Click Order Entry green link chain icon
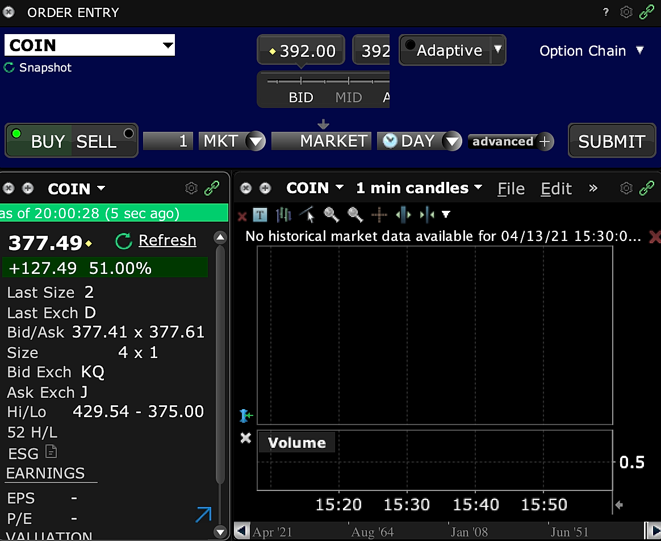The width and height of the screenshot is (661, 541). [x=647, y=13]
